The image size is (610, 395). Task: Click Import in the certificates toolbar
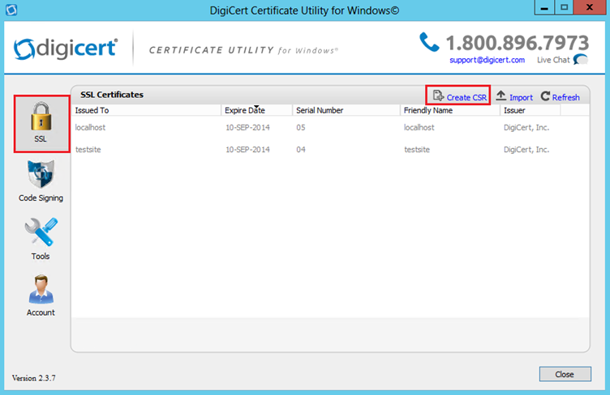[514, 96]
